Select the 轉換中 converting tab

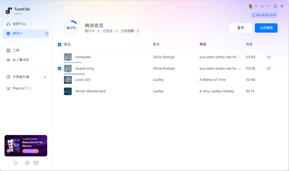coord(26,34)
